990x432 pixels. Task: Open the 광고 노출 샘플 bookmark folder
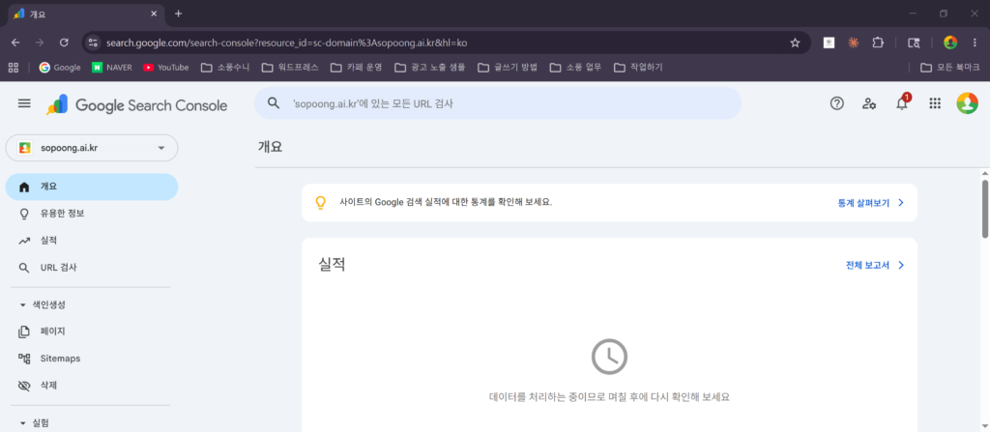coord(429,67)
